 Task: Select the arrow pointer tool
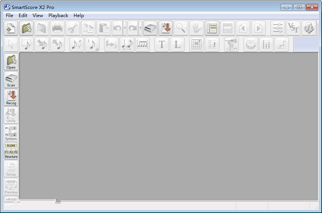[x=11, y=44]
